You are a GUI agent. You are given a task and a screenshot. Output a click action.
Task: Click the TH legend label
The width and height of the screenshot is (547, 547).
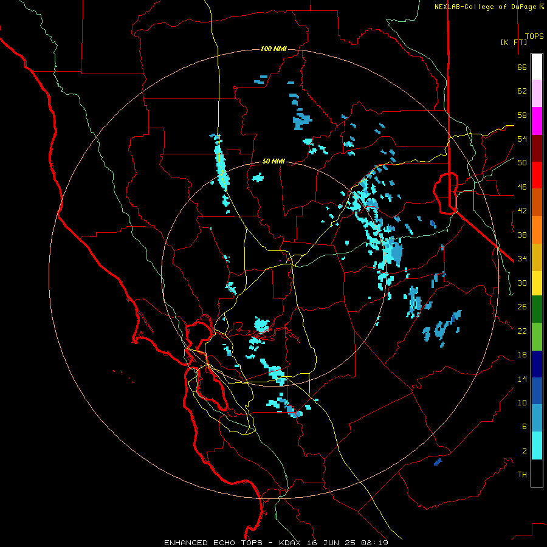tap(522, 475)
